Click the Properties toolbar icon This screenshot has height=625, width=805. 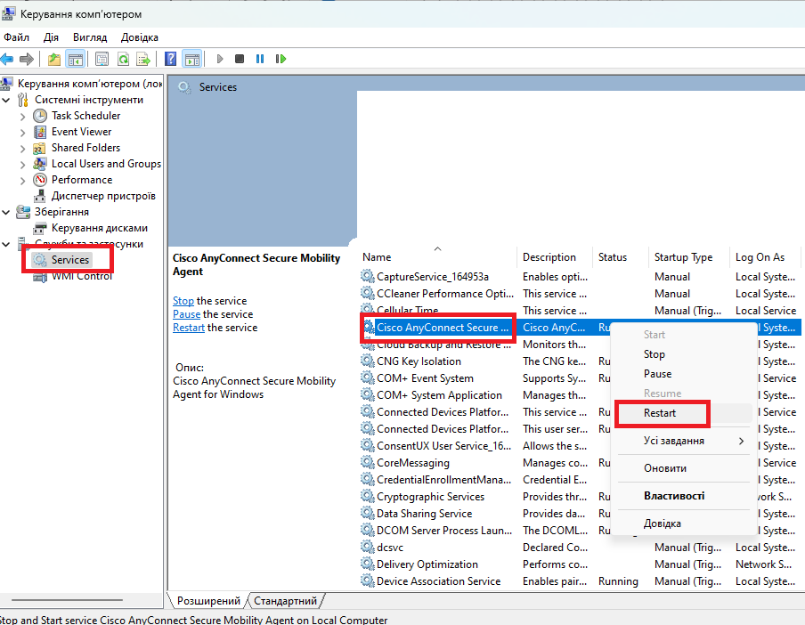pos(102,59)
